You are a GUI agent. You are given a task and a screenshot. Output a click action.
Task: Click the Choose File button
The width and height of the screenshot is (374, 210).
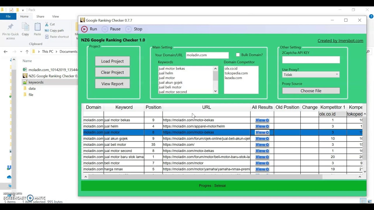(311, 91)
